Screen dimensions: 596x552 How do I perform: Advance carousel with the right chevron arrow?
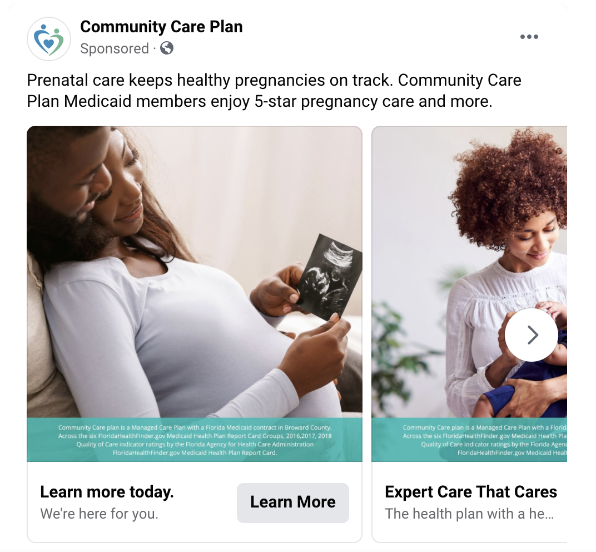532,335
